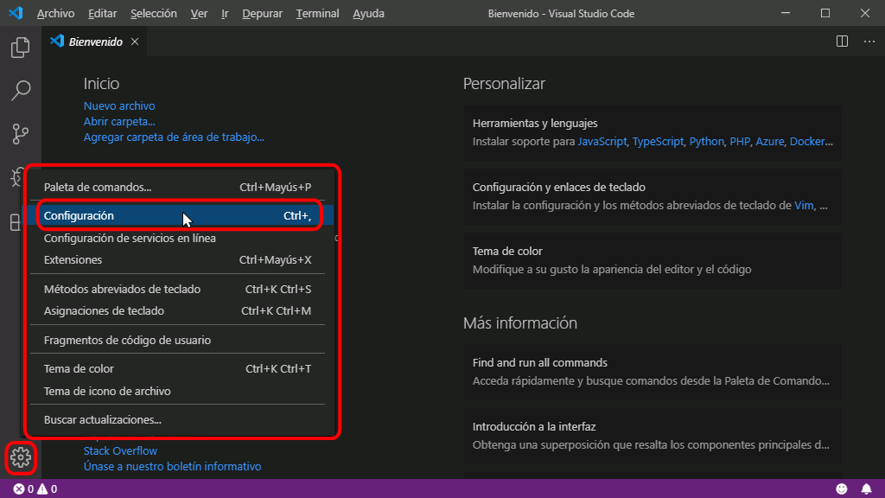Open the Explorer view in activity bar

click(21, 48)
